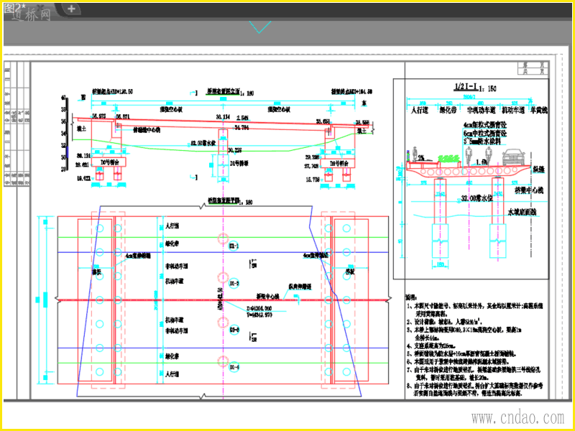
Task: Select the D1号桥墩 pier label in elevation view
Action: pyautogui.click(x=239, y=164)
